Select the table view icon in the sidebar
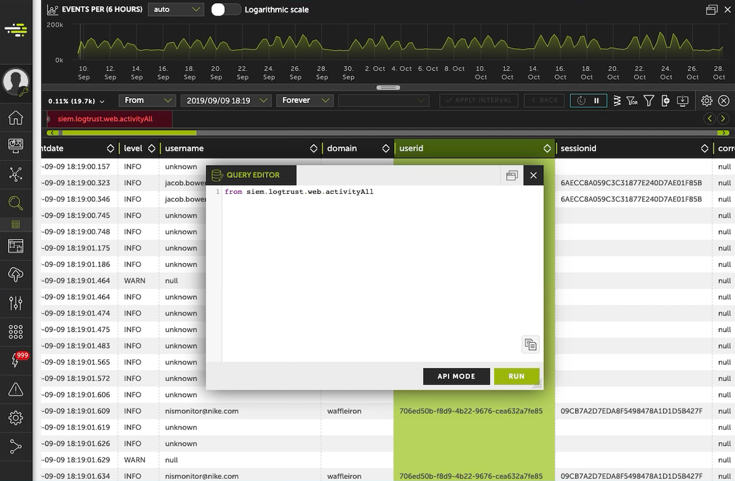The width and height of the screenshot is (735, 481). click(x=16, y=224)
